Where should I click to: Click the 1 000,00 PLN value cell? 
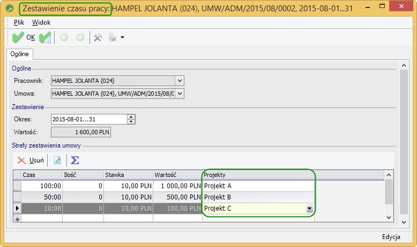coord(177,186)
